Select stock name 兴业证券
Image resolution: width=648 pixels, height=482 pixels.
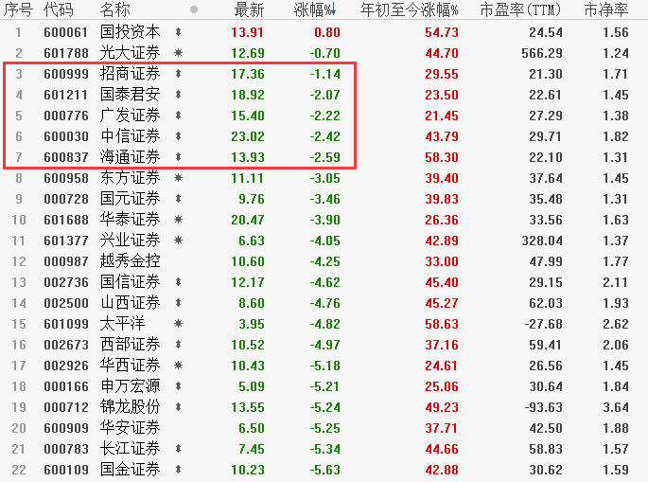click(130, 241)
